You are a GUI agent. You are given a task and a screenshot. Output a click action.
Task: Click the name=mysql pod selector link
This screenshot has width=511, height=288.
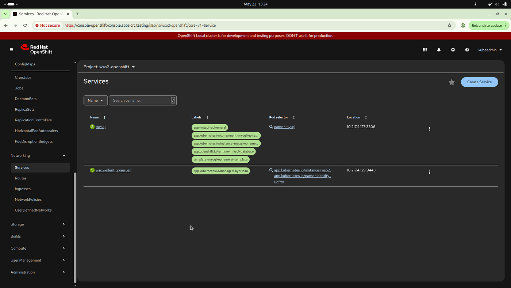pyautogui.click(x=285, y=127)
